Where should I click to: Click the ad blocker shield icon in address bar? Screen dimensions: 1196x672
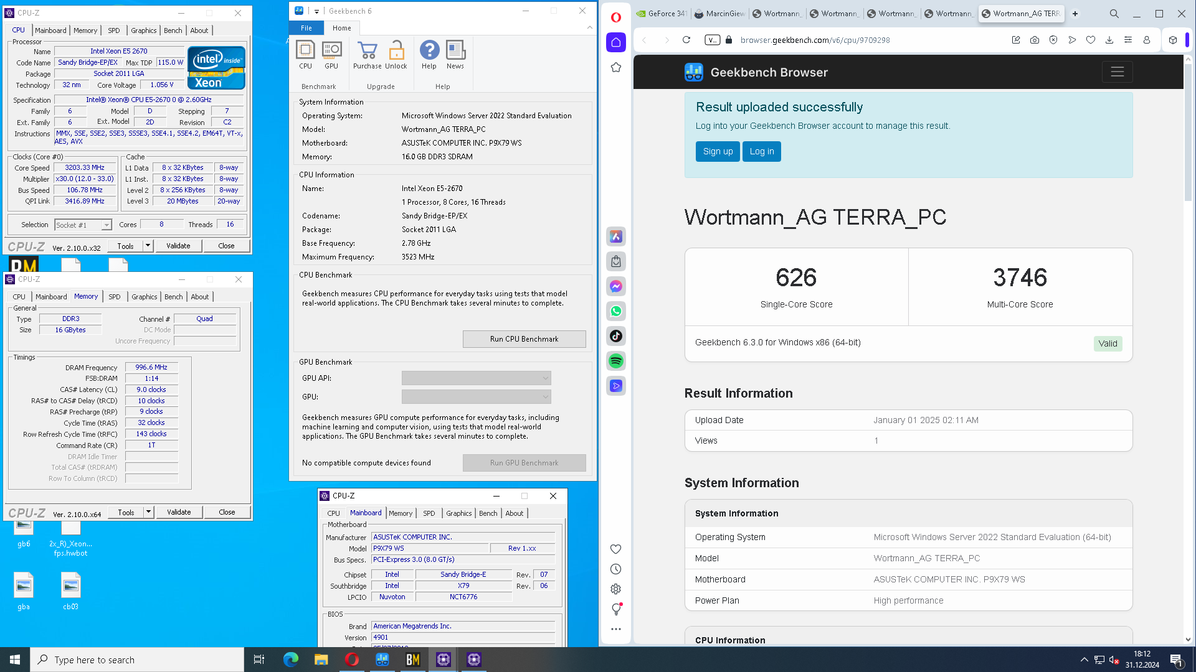point(1053,40)
